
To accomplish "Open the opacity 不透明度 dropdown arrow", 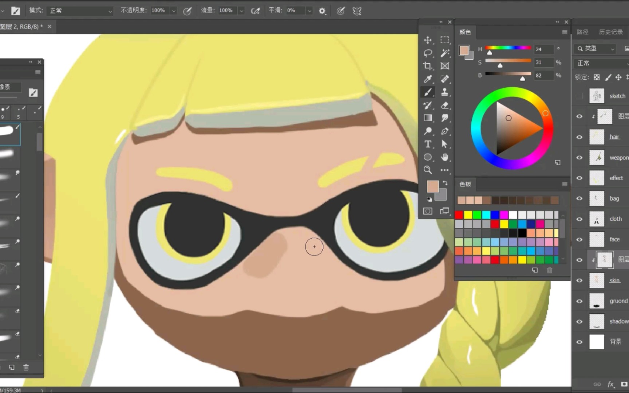I will tap(174, 11).
